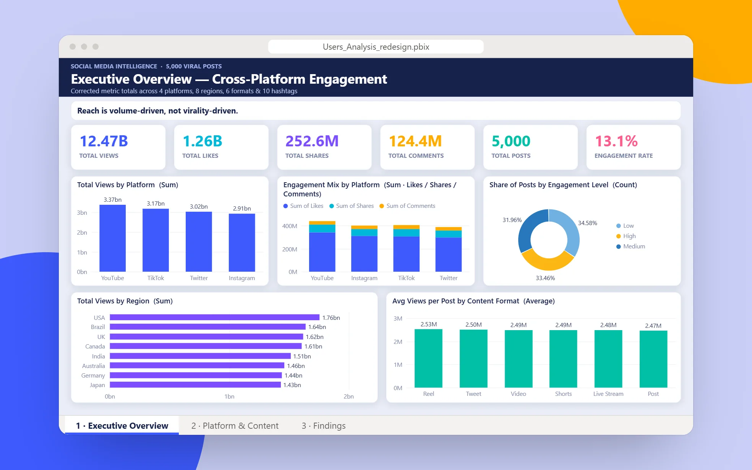
Task: Click the Australia bar in Views by Region
Action: pos(197,366)
